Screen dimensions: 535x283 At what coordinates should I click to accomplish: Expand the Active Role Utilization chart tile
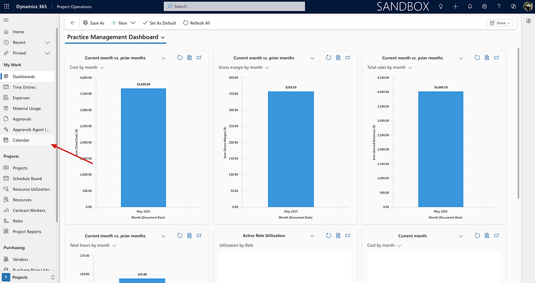click(x=348, y=235)
